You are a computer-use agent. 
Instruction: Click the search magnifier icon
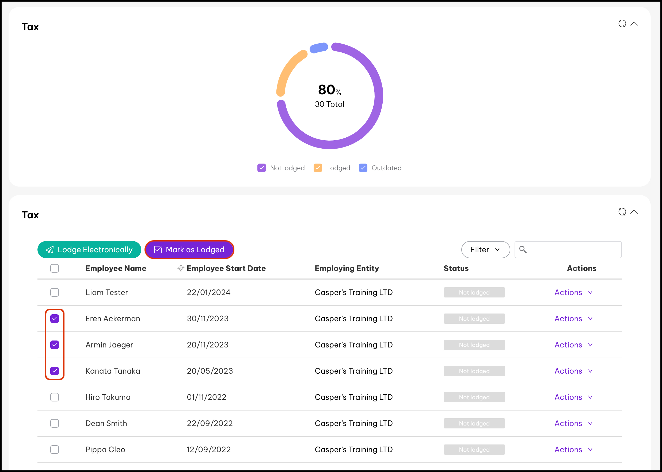523,249
